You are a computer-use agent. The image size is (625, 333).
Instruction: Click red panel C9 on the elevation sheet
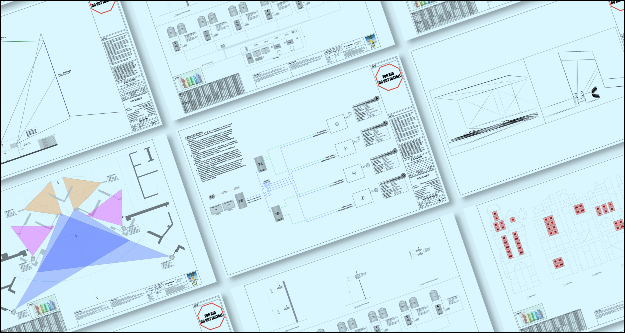555,262
